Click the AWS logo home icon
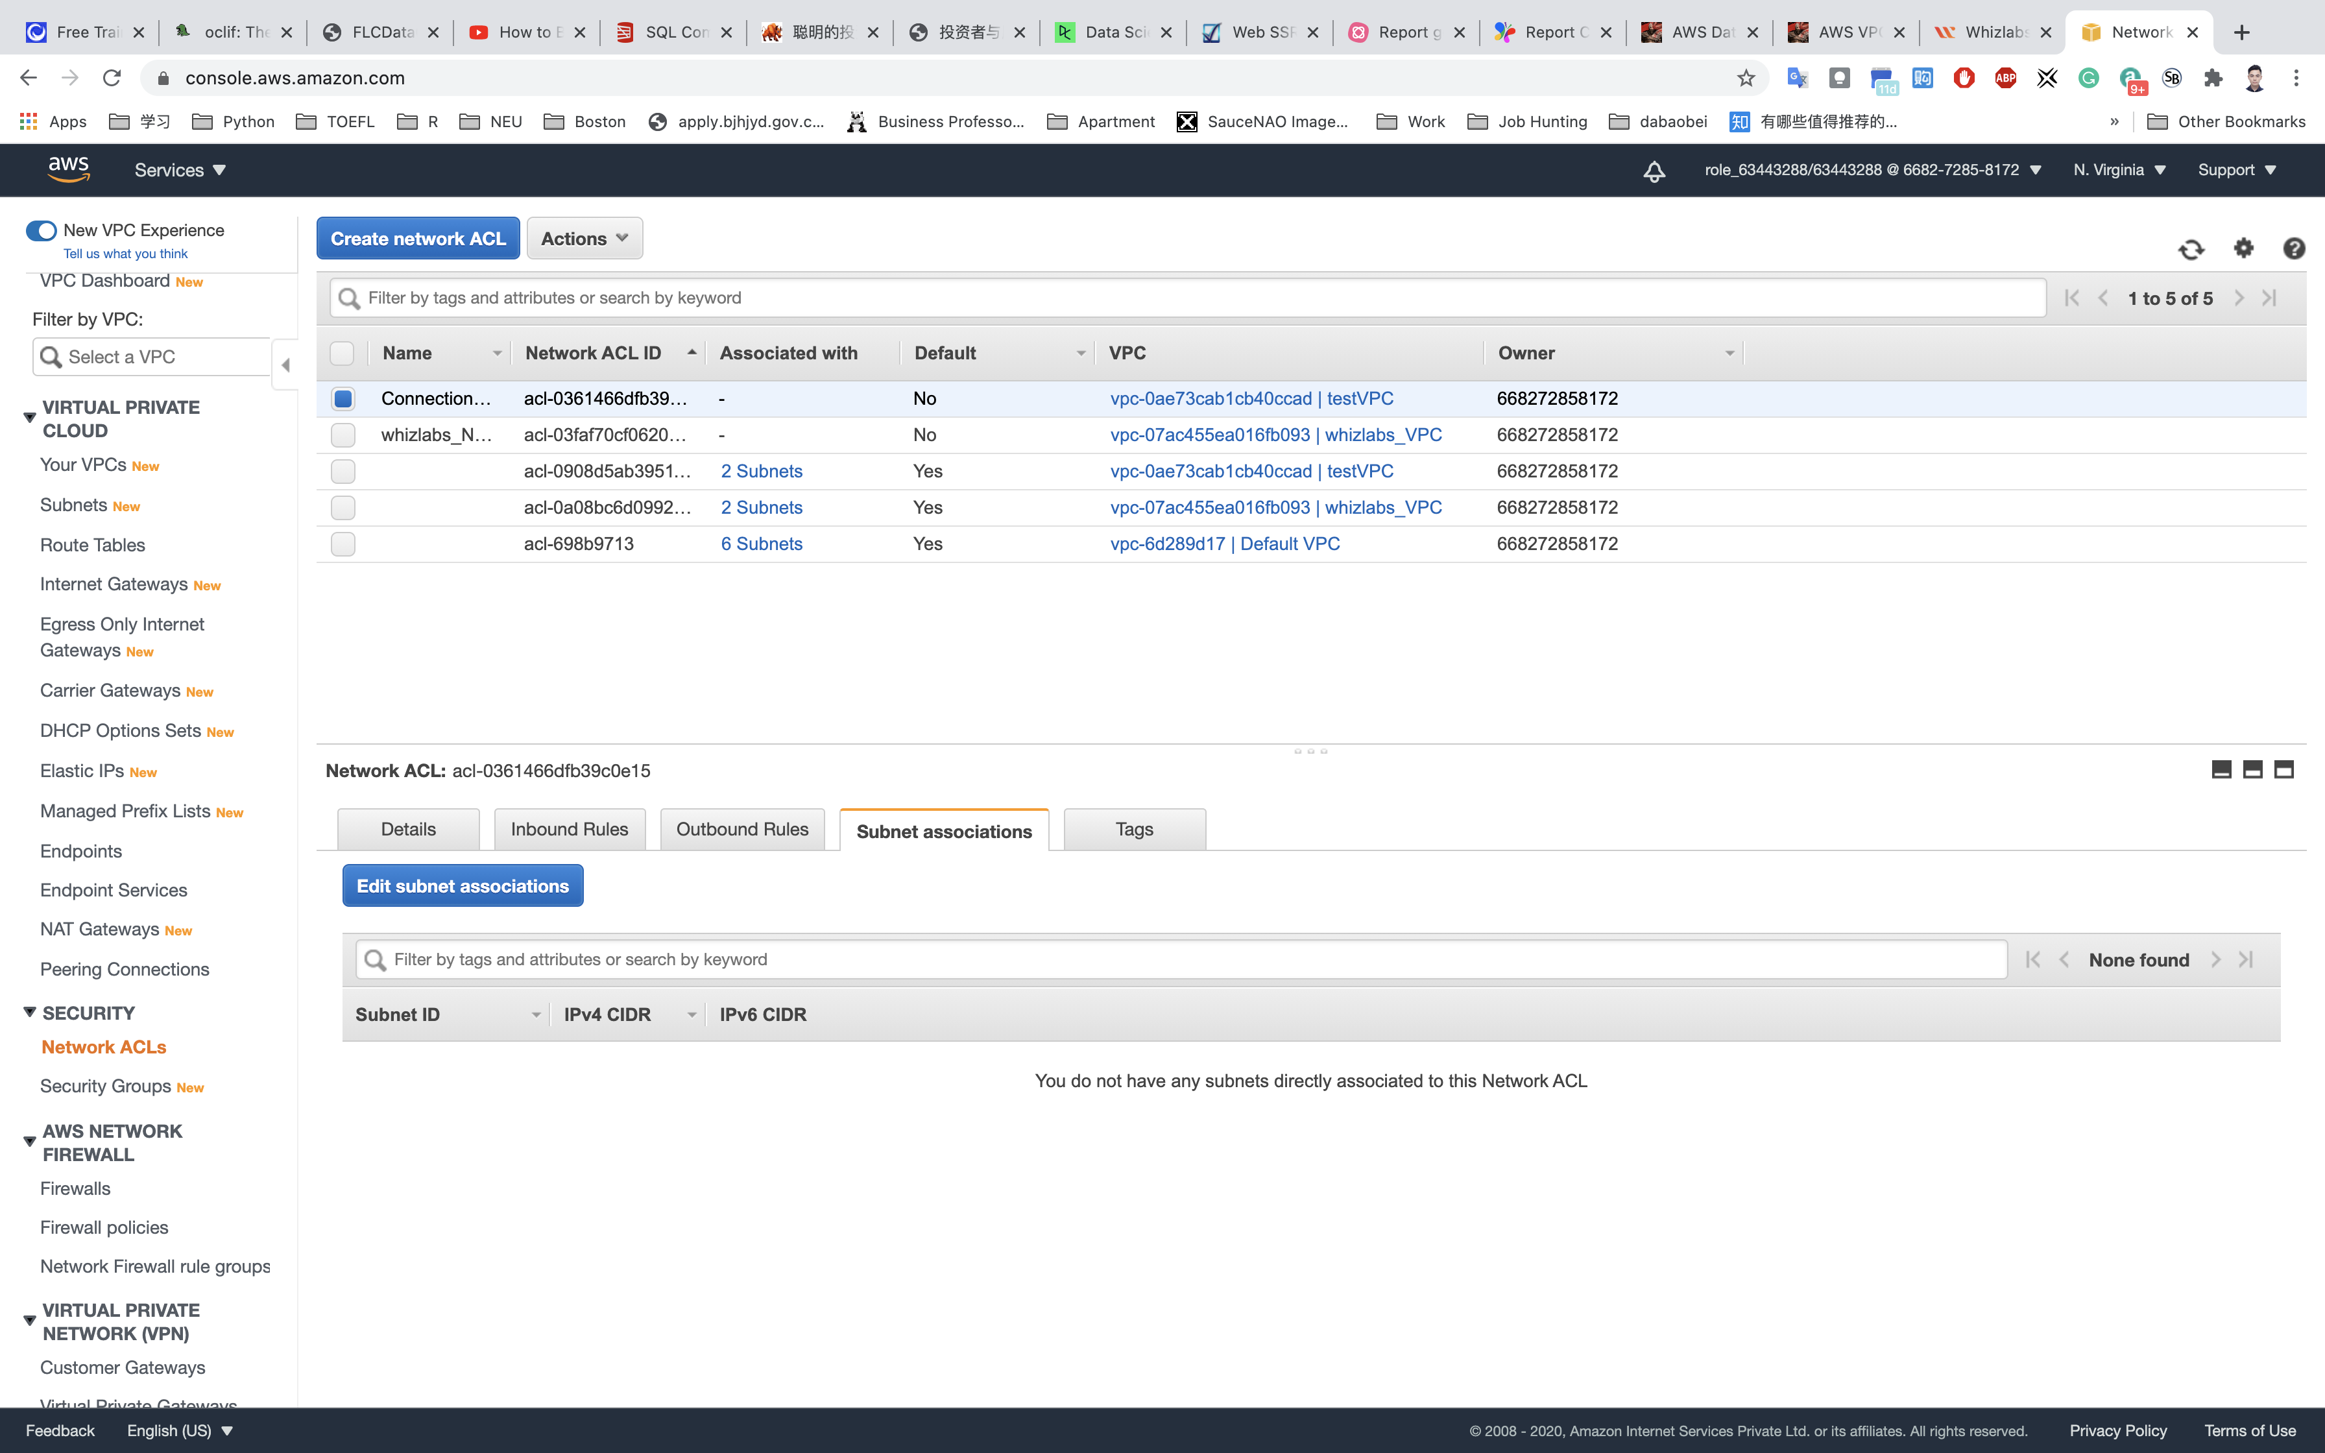This screenshot has width=2325, height=1453. 69,169
